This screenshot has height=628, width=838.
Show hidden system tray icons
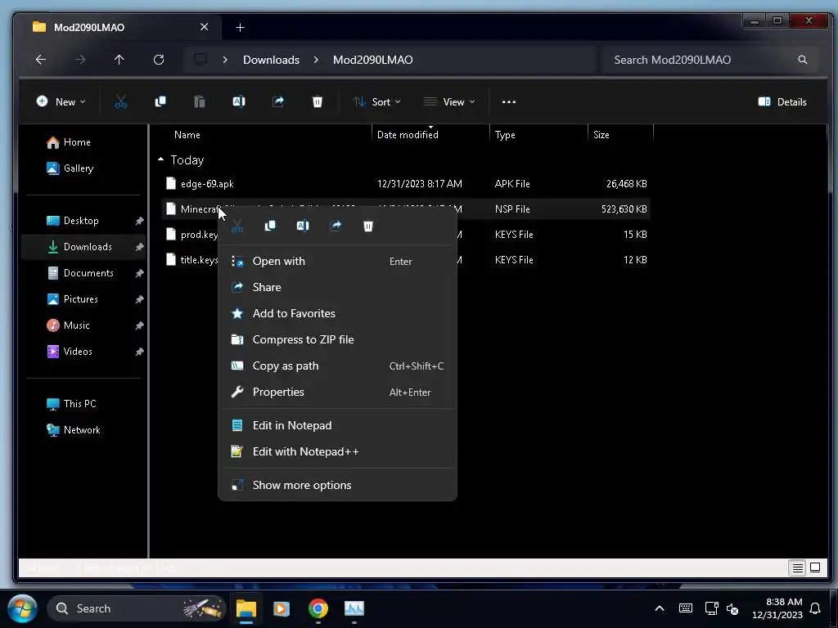pyautogui.click(x=660, y=608)
